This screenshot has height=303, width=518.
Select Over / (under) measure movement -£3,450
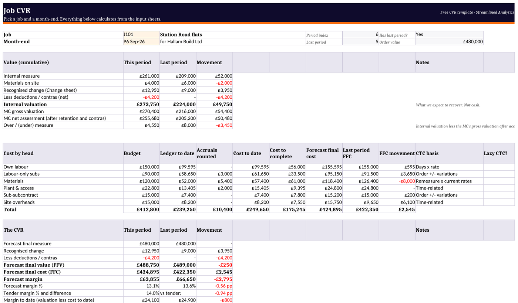tap(214, 125)
